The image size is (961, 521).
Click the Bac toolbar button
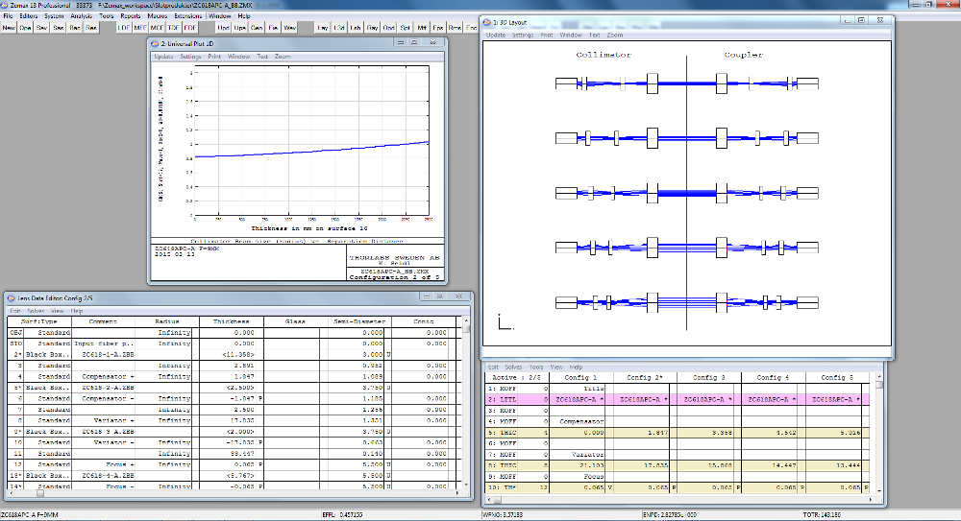pyautogui.click(x=75, y=28)
